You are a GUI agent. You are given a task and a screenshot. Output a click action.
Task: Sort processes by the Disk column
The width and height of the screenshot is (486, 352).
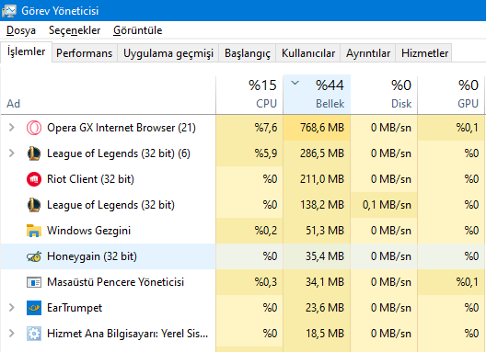coord(384,95)
